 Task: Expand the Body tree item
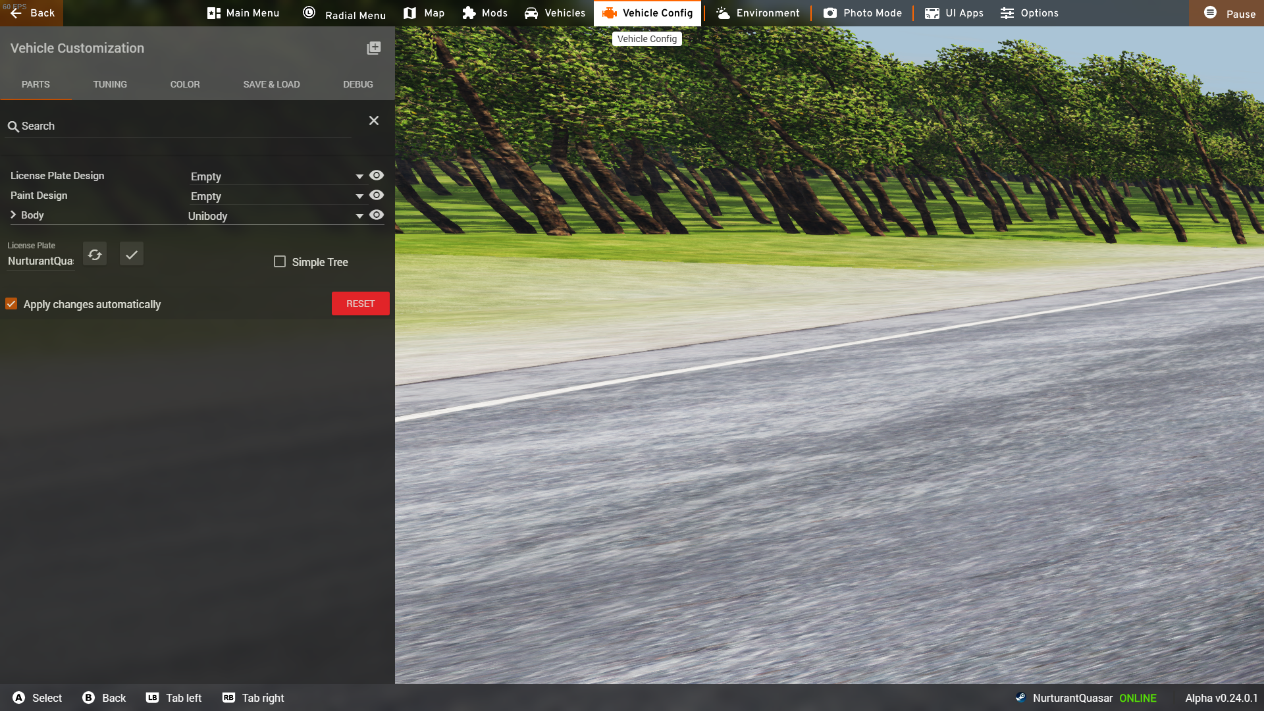[x=13, y=215]
